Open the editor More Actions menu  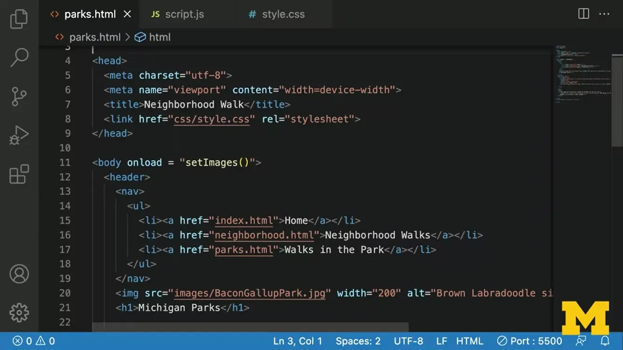604,14
